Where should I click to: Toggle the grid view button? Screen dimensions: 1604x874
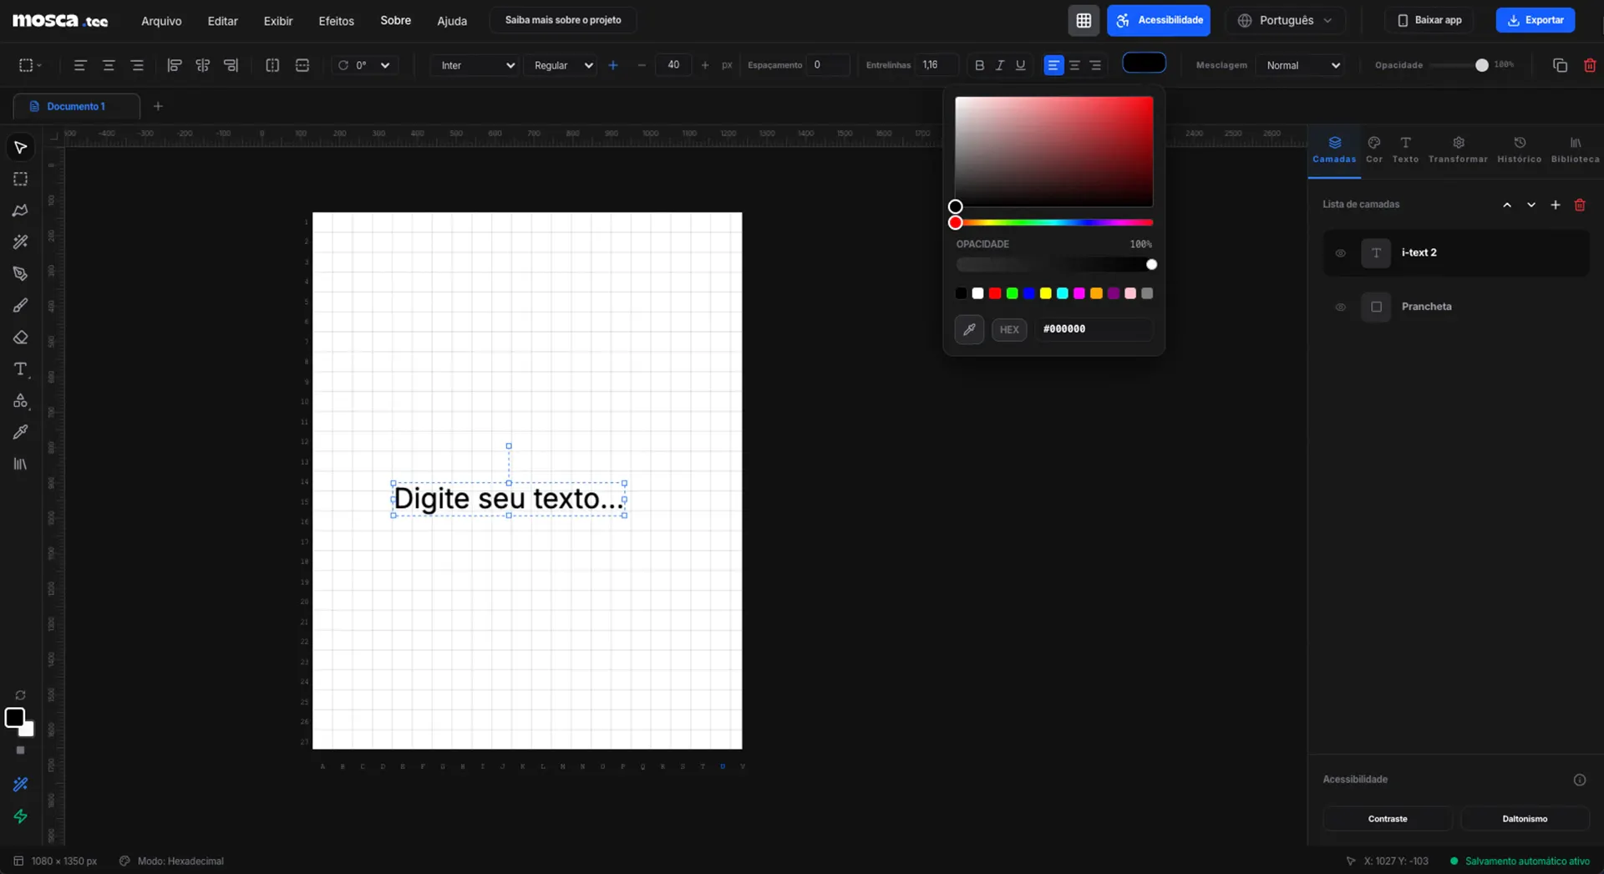coord(1084,20)
